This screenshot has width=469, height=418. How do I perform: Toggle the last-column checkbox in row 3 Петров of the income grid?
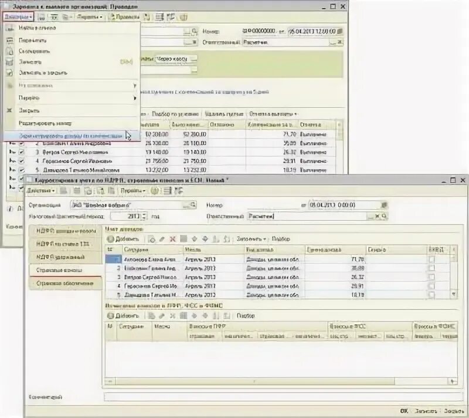pos(431,277)
